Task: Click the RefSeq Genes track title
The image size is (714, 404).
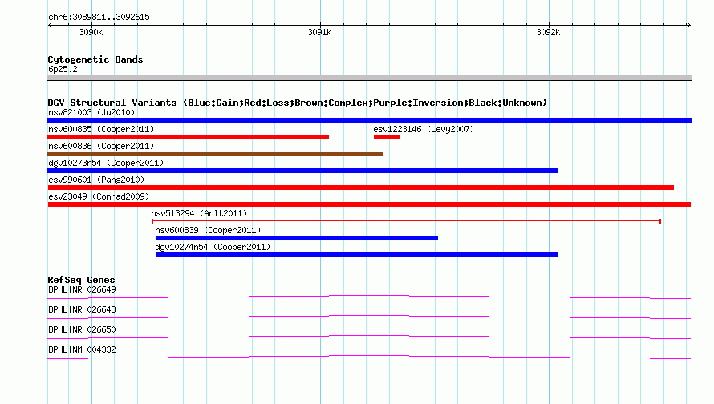Action: point(81,280)
